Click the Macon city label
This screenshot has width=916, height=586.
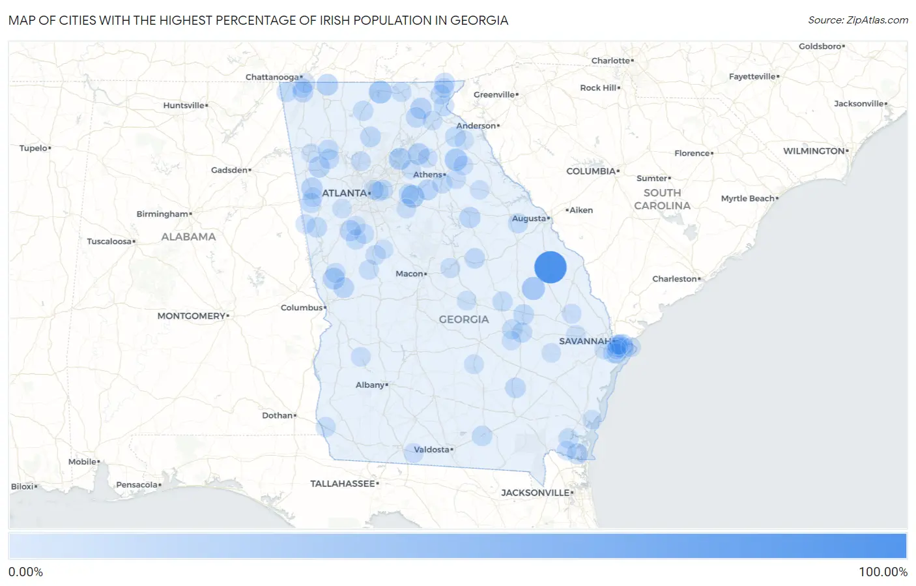pyautogui.click(x=410, y=274)
